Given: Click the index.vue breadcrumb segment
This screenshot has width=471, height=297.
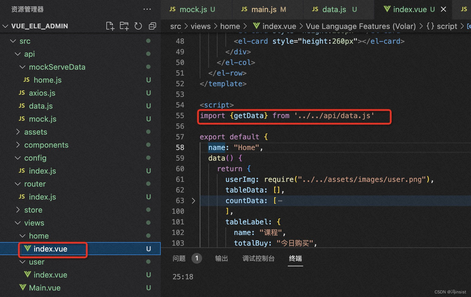Looking at the screenshot, I should pyautogui.click(x=275, y=26).
